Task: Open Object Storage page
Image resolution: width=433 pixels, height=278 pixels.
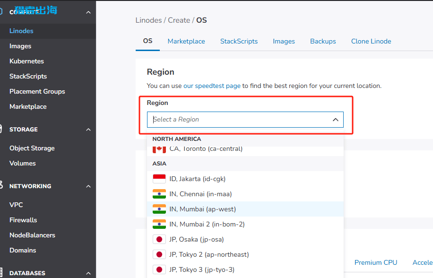Action: (x=32, y=148)
